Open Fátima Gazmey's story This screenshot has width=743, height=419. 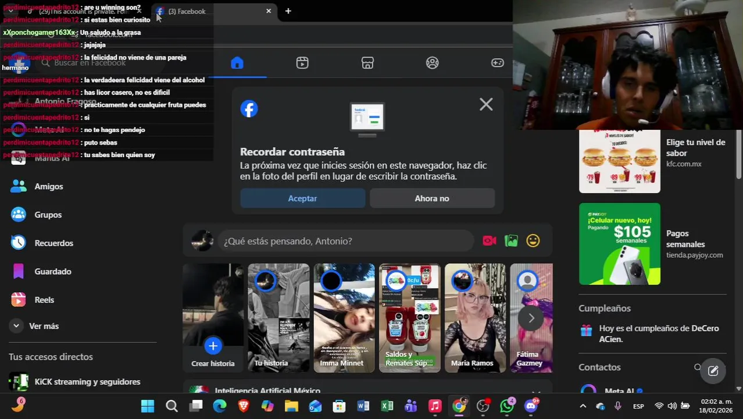(x=531, y=318)
